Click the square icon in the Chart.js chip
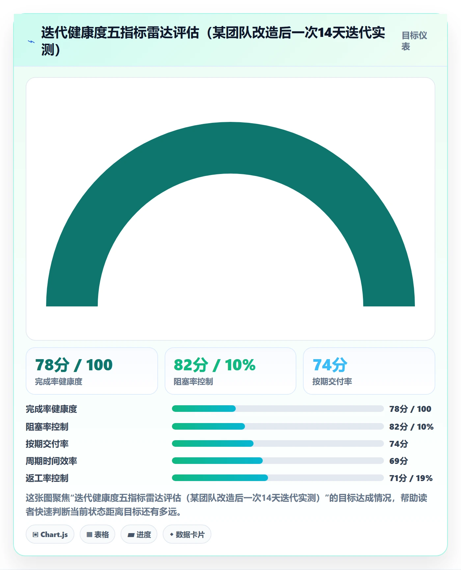This screenshot has height=570, width=461. (x=36, y=534)
